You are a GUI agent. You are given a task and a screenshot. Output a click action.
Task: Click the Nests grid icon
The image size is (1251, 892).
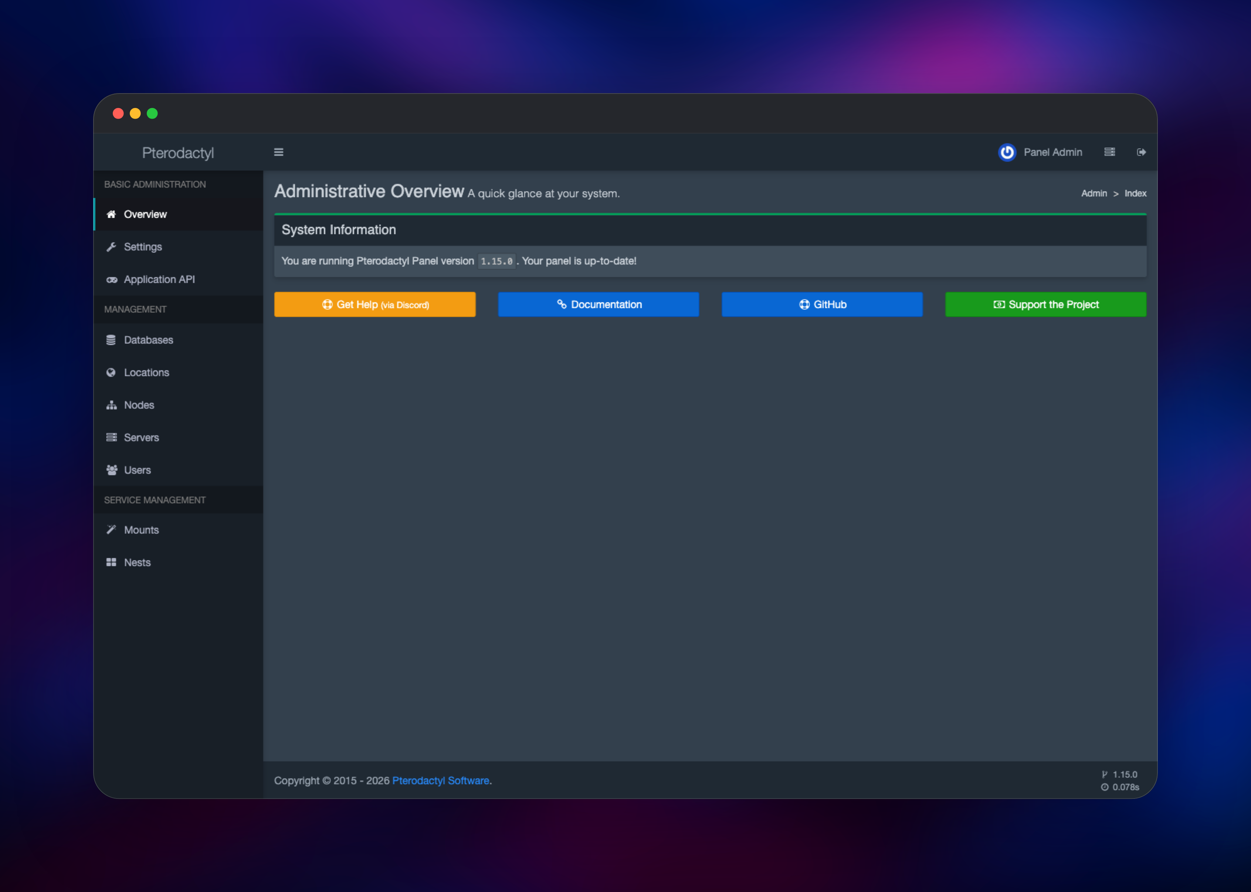coord(111,562)
